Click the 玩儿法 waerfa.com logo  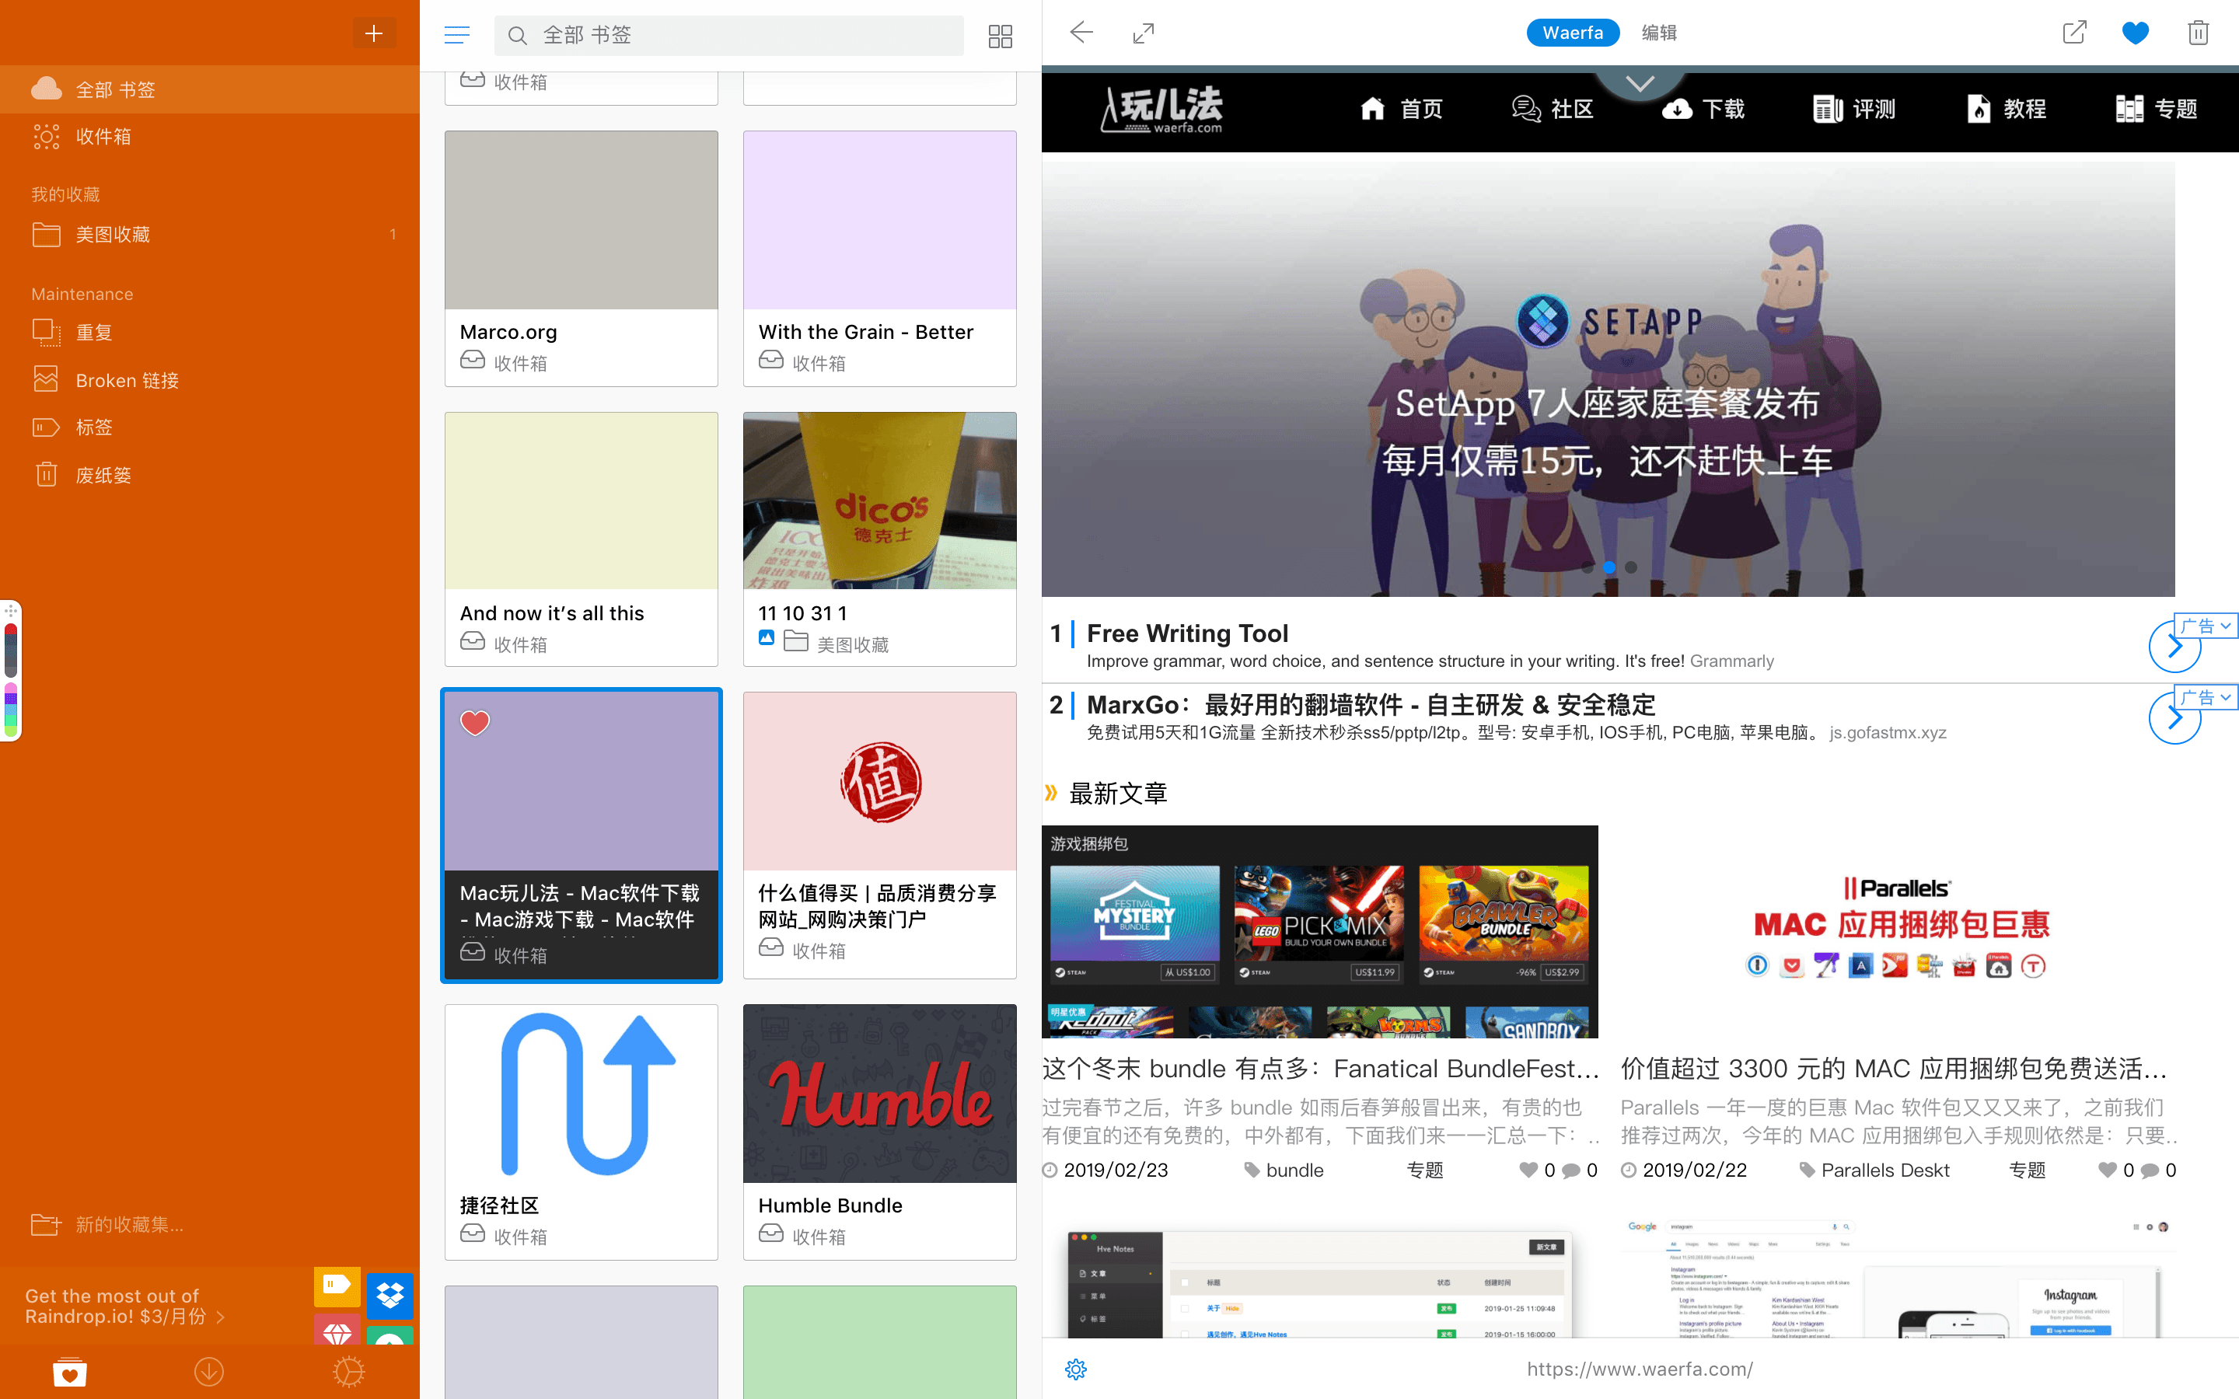coord(1162,109)
